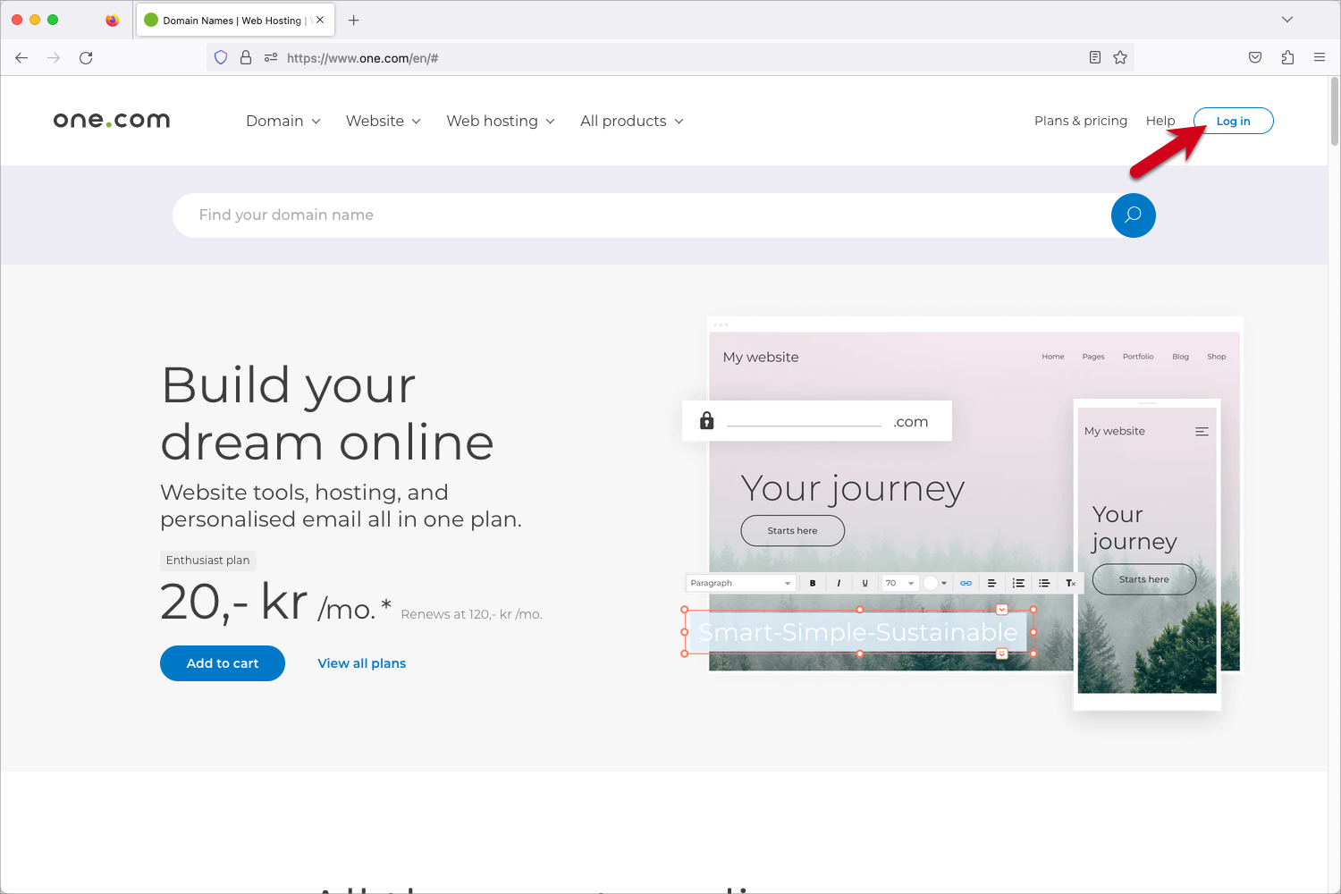Open the View all plans link
This screenshot has width=1341, height=894.
tap(361, 662)
